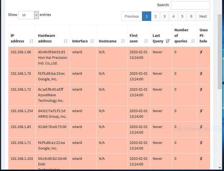Open page 4 of the table
The width and height of the screenshot is (224, 171).
[173, 16]
